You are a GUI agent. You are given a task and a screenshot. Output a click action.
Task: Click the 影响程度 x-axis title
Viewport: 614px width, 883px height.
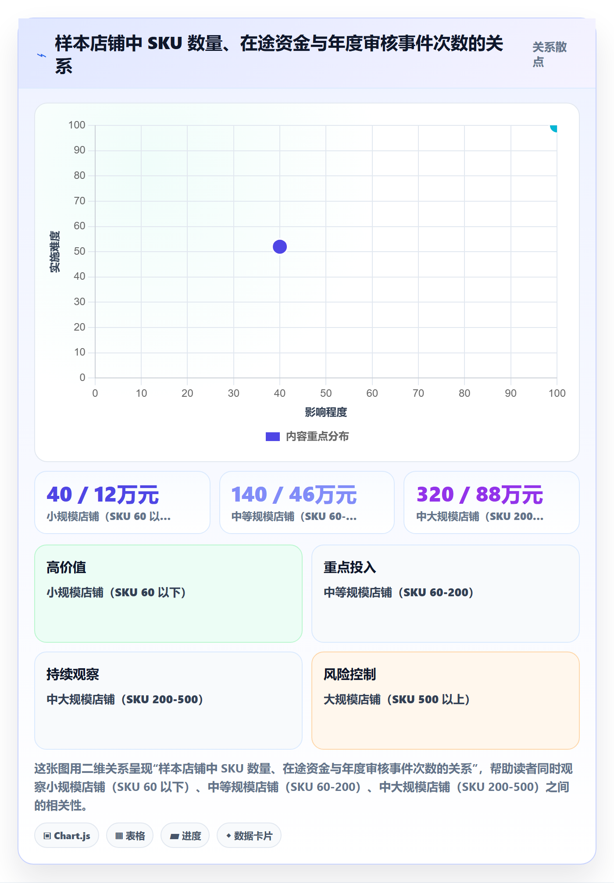point(326,412)
